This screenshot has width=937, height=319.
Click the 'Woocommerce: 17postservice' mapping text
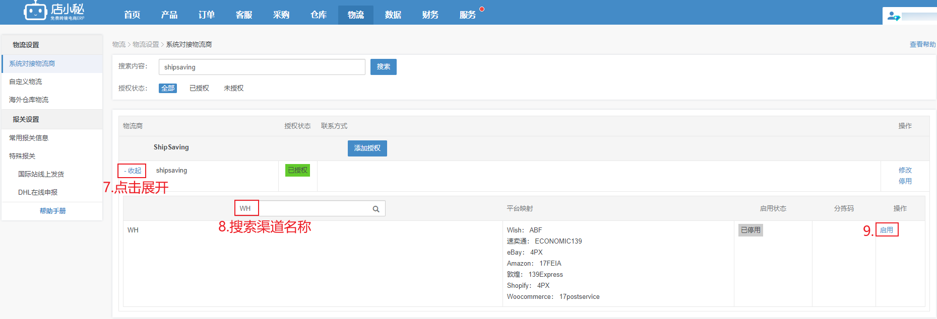coord(553,297)
